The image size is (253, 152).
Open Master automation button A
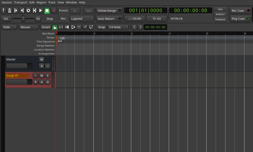pyautogui.click(x=42, y=66)
